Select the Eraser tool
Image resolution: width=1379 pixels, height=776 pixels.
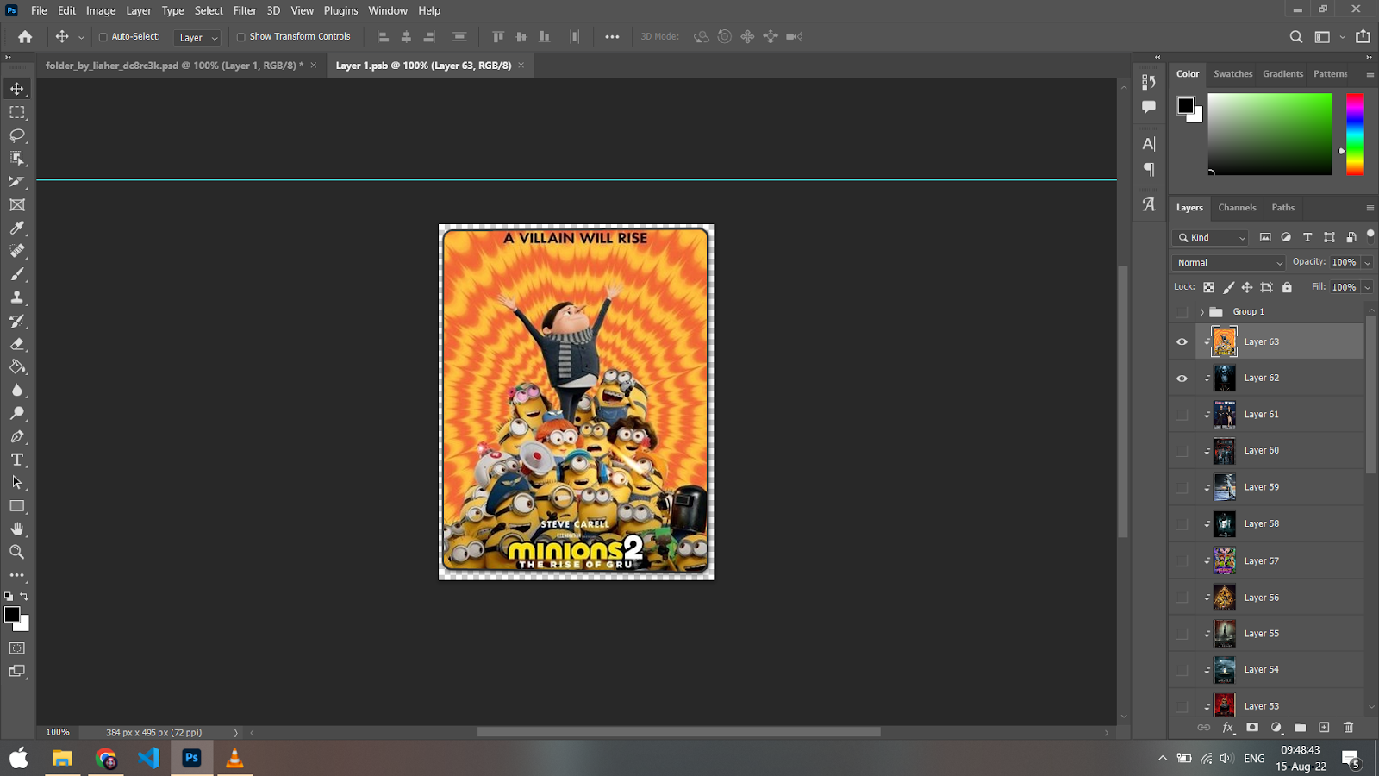[17, 344]
